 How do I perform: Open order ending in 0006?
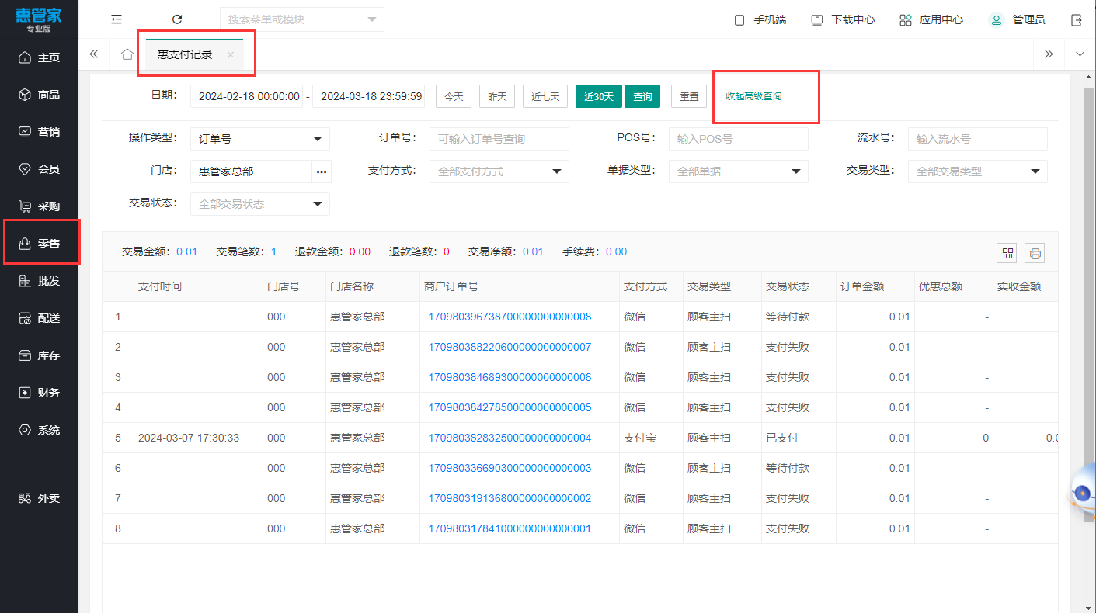[510, 377]
